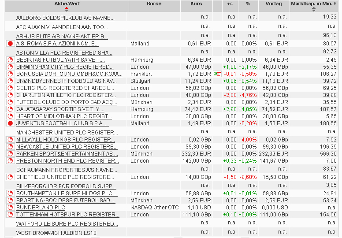Screen dimensions: 342x238
Task: Select the '566,30' market cap value
Action: pos(328,153)
